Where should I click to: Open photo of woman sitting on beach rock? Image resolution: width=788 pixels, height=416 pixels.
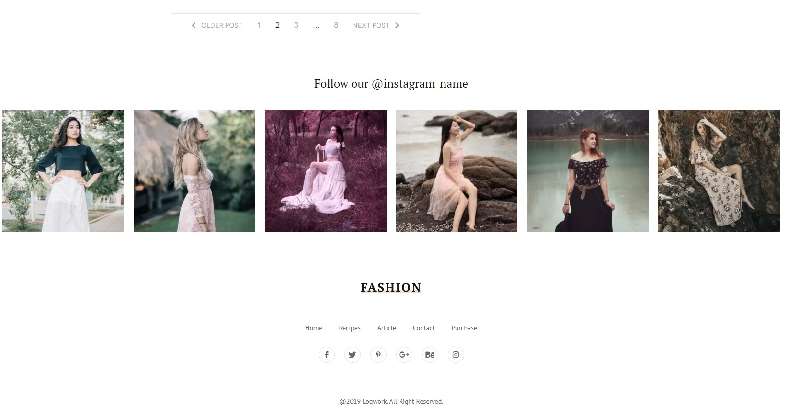[x=457, y=171]
